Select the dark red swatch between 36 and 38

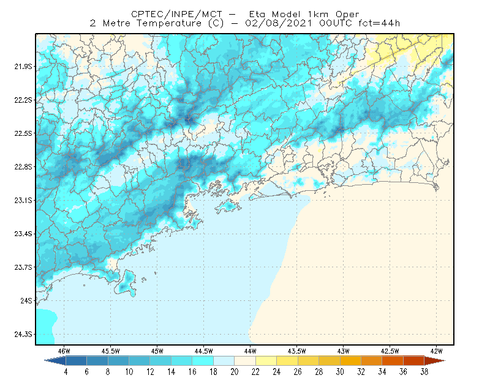[414, 361]
